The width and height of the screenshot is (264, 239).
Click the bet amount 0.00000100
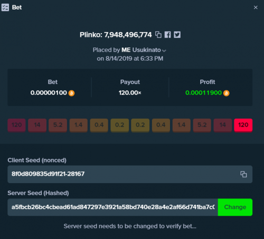49,93
